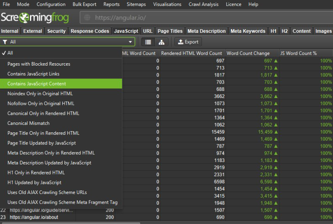Select Uses Old AJAX Crawling Scheme URLs
This screenshot has width=333, height=224.
coord(61,192)
